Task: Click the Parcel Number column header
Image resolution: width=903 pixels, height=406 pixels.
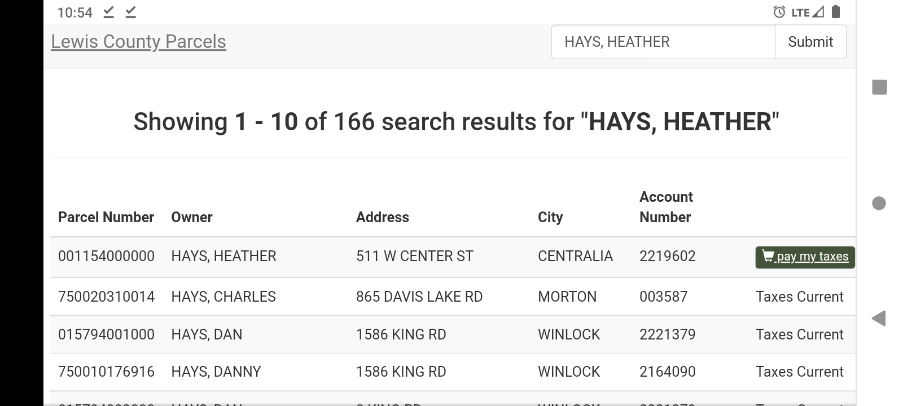Action: [106, 218]
